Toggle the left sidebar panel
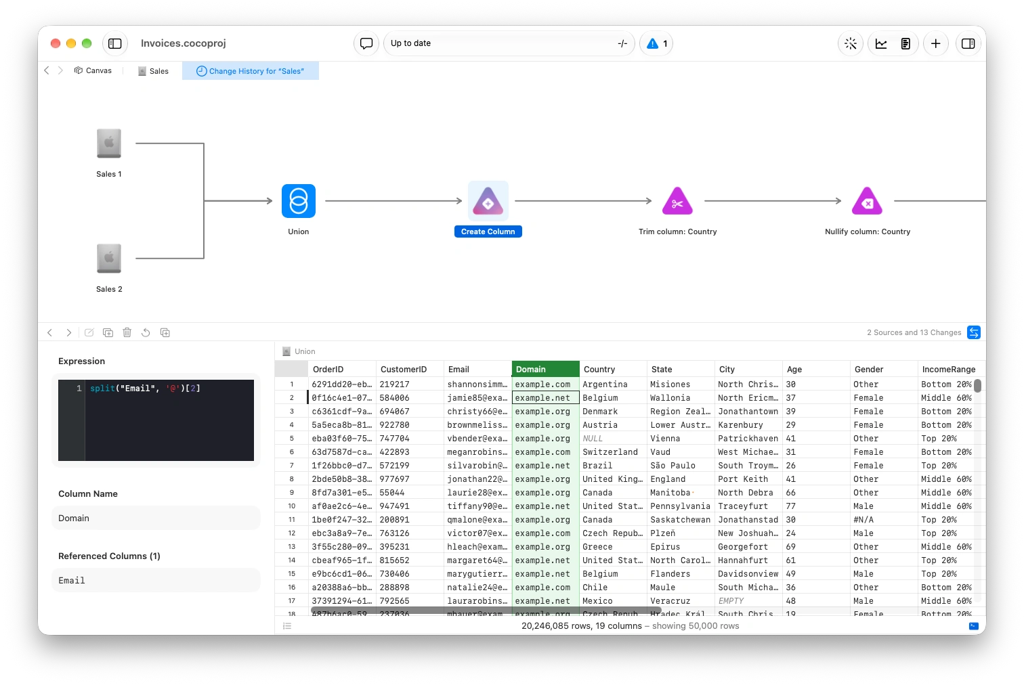The height and width of the screenshot is (685, 1024). tap(115, 43)
